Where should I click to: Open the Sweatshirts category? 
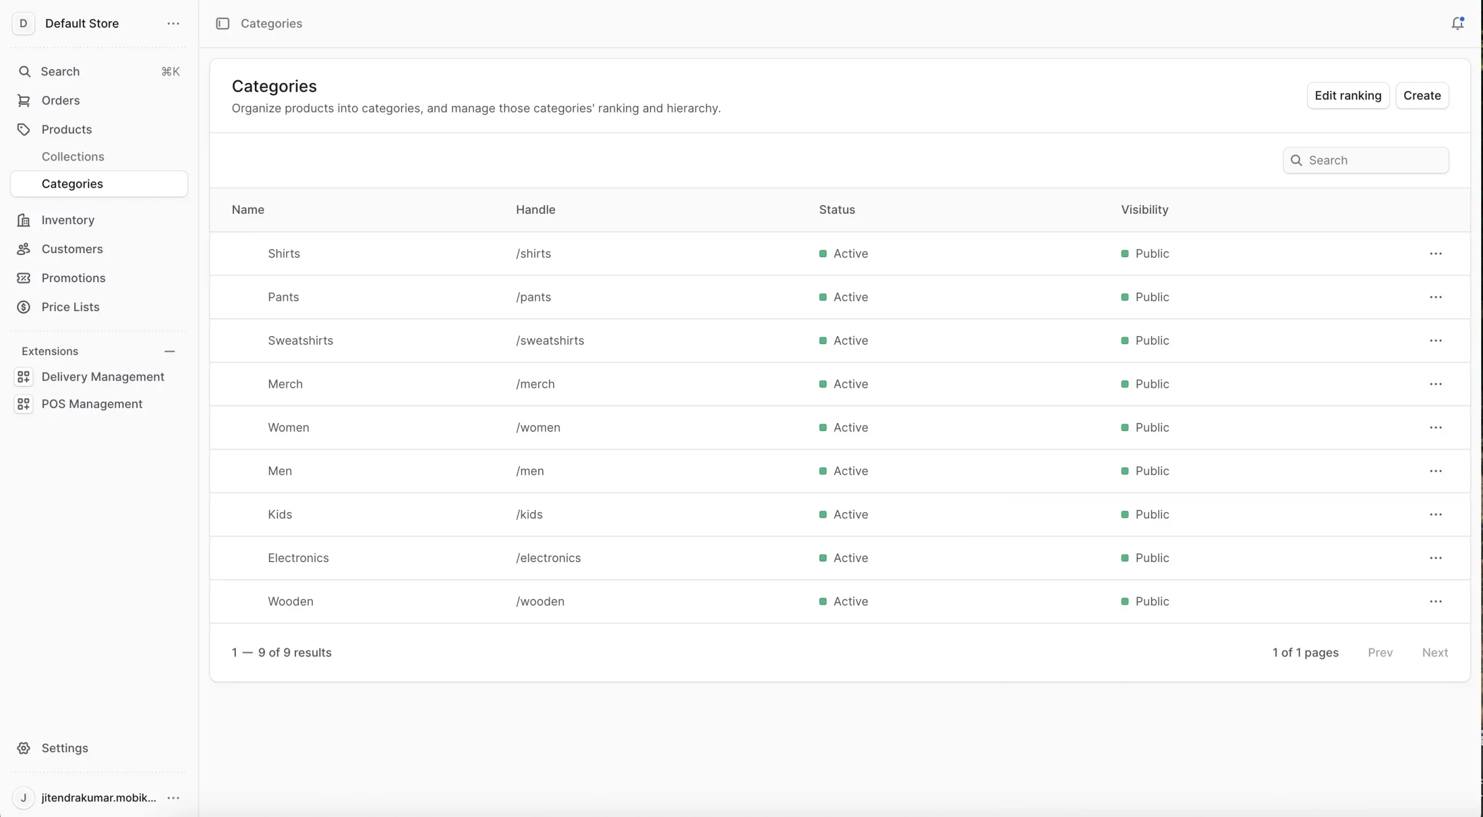pyautogui.click(x=300, y=341)
